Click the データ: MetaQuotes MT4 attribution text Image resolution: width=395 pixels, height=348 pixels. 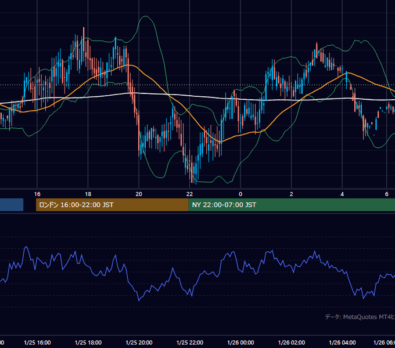click(360, 317)
